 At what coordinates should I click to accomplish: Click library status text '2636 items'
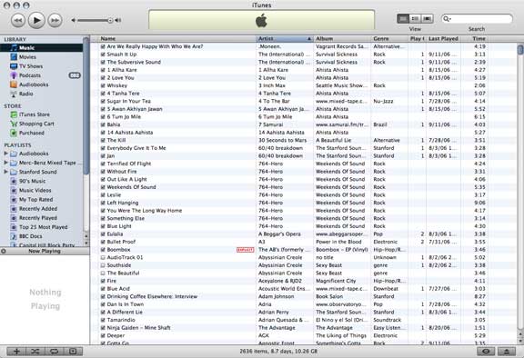click(278, 352)
